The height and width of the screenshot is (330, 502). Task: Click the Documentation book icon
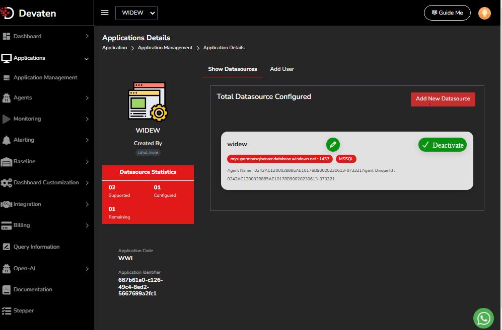pyautogui.click(x=7, y=289)
